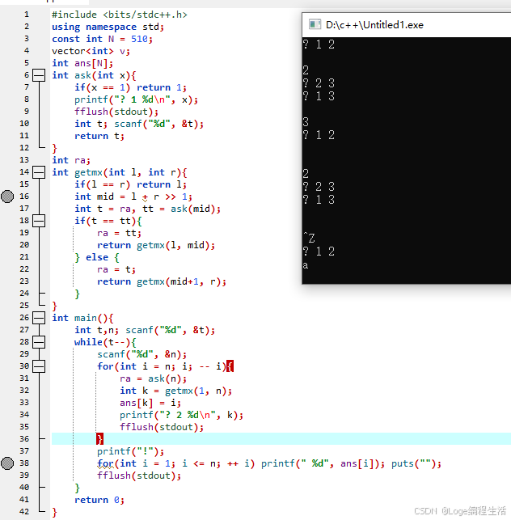Click 'int t = ra, tt = ask(mid);' line
Screen dimensions: 511x520
(147, 209)
